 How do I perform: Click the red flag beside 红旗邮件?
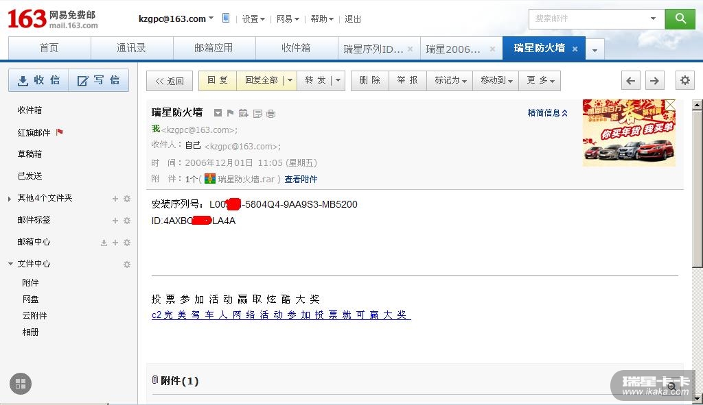pos(59,132)
